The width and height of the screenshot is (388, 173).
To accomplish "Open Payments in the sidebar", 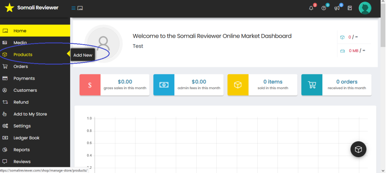I will click(x=35, y=78).
